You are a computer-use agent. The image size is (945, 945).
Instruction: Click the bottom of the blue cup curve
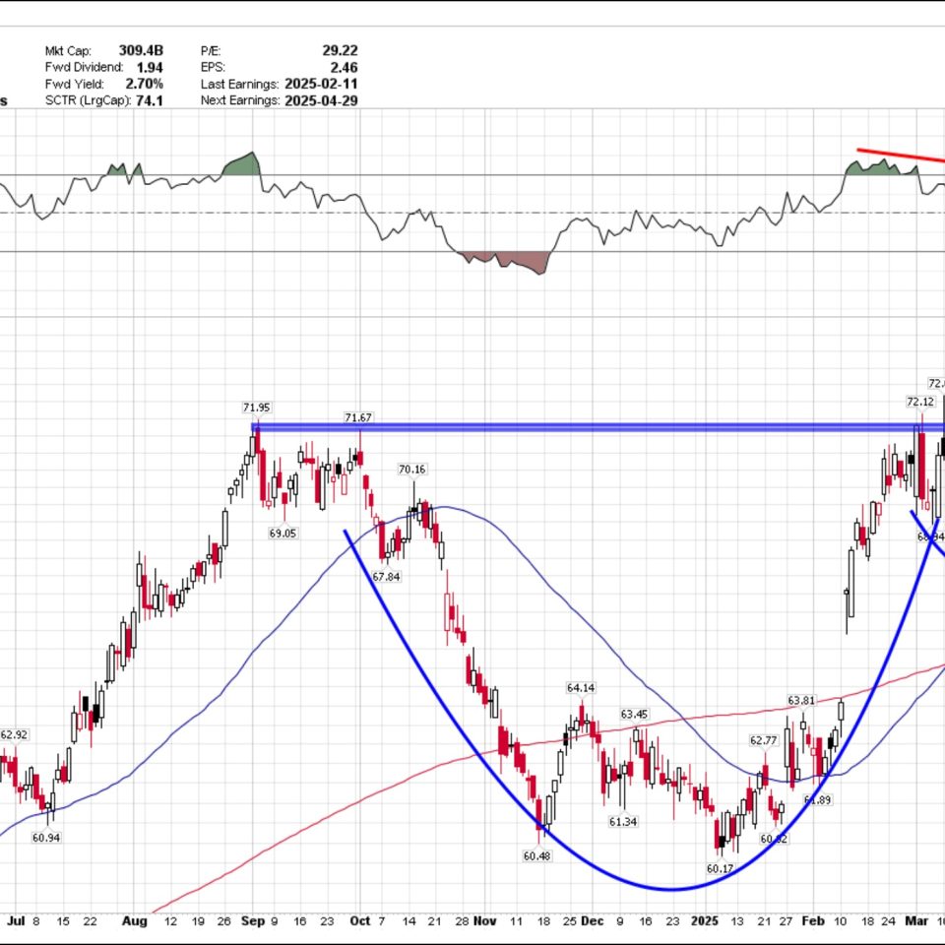point(671,889)
